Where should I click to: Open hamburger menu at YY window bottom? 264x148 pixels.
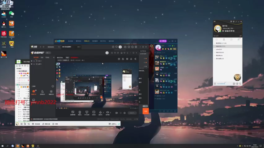215,84
